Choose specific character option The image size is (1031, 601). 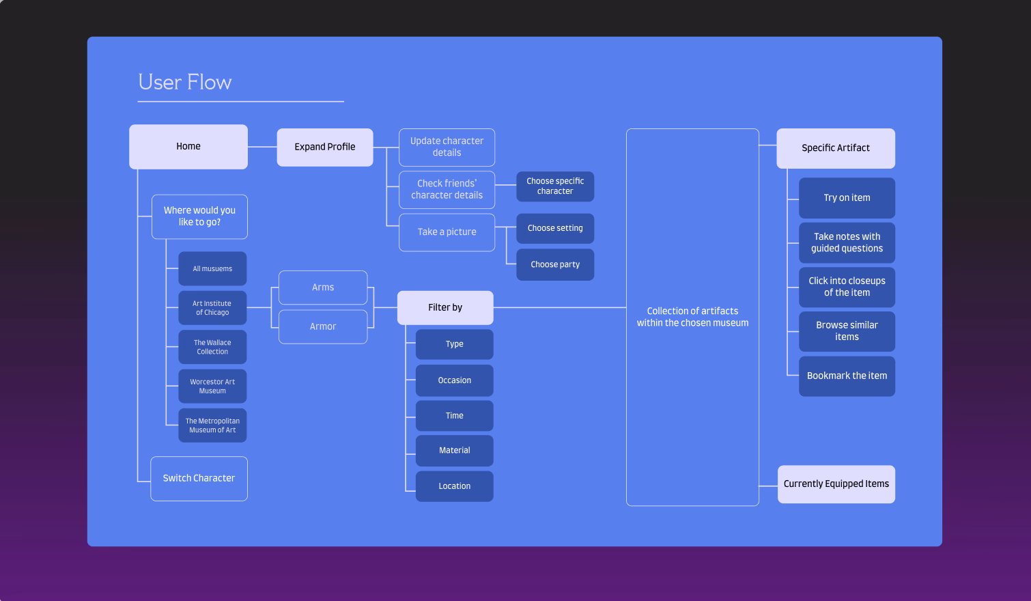tap(555, 186)
